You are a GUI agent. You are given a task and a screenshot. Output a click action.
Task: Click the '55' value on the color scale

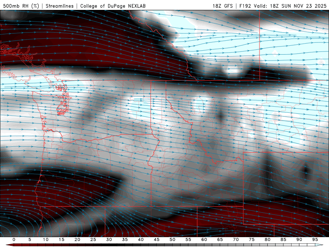[x=188, y=240]
